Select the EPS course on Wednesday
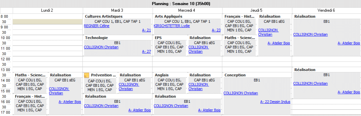 coord(158,38)
